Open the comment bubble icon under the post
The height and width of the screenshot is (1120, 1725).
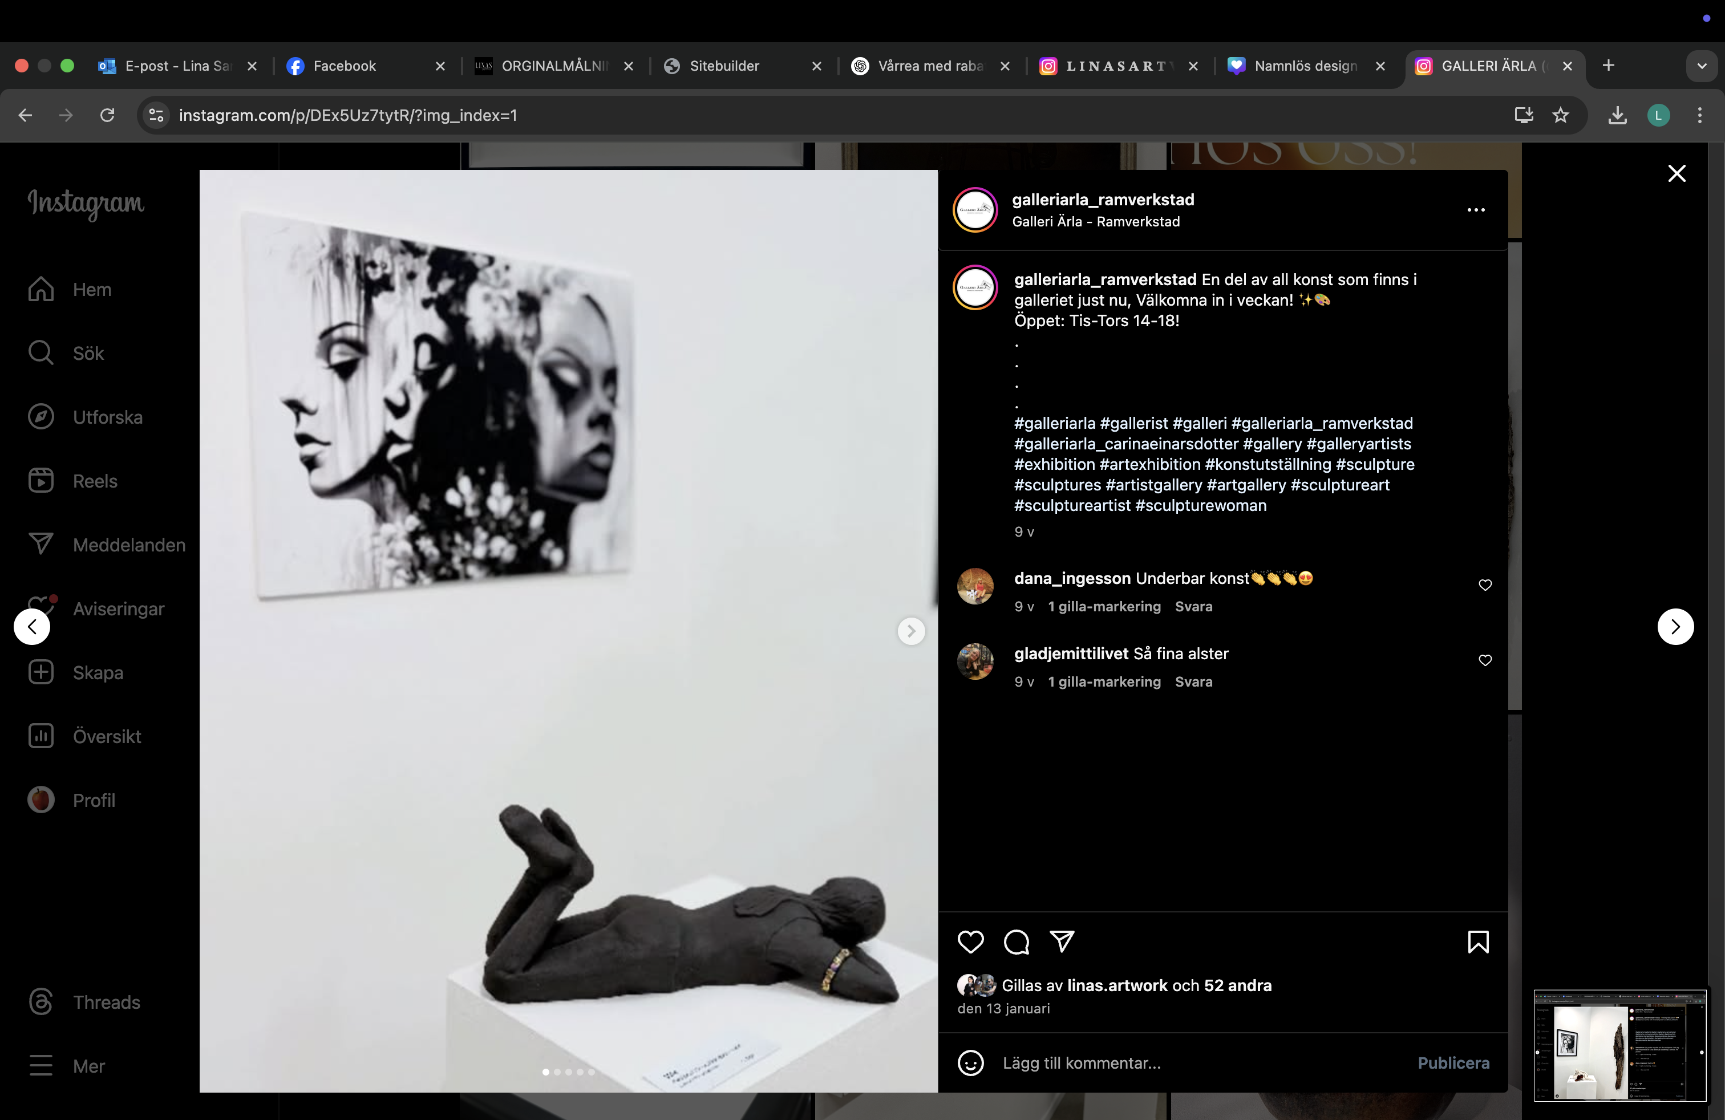[1016, 942]
